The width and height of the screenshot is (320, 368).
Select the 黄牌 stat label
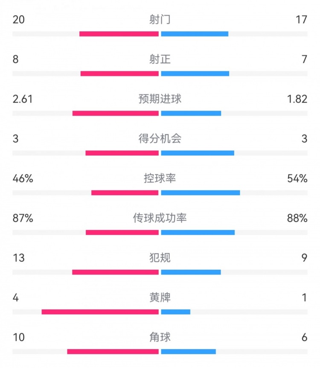[x=160, y=298]
